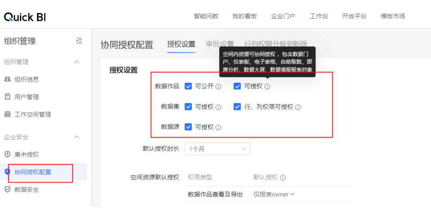Click the Quick BI logo
Image resolution: width=431 pixels, height=210 pixels.
tap(25, 17)
